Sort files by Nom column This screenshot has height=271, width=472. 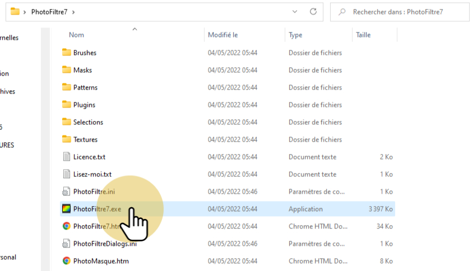coord(76,35)
